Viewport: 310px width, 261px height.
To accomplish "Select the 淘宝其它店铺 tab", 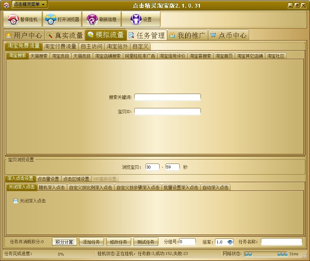I will point(250,56).
